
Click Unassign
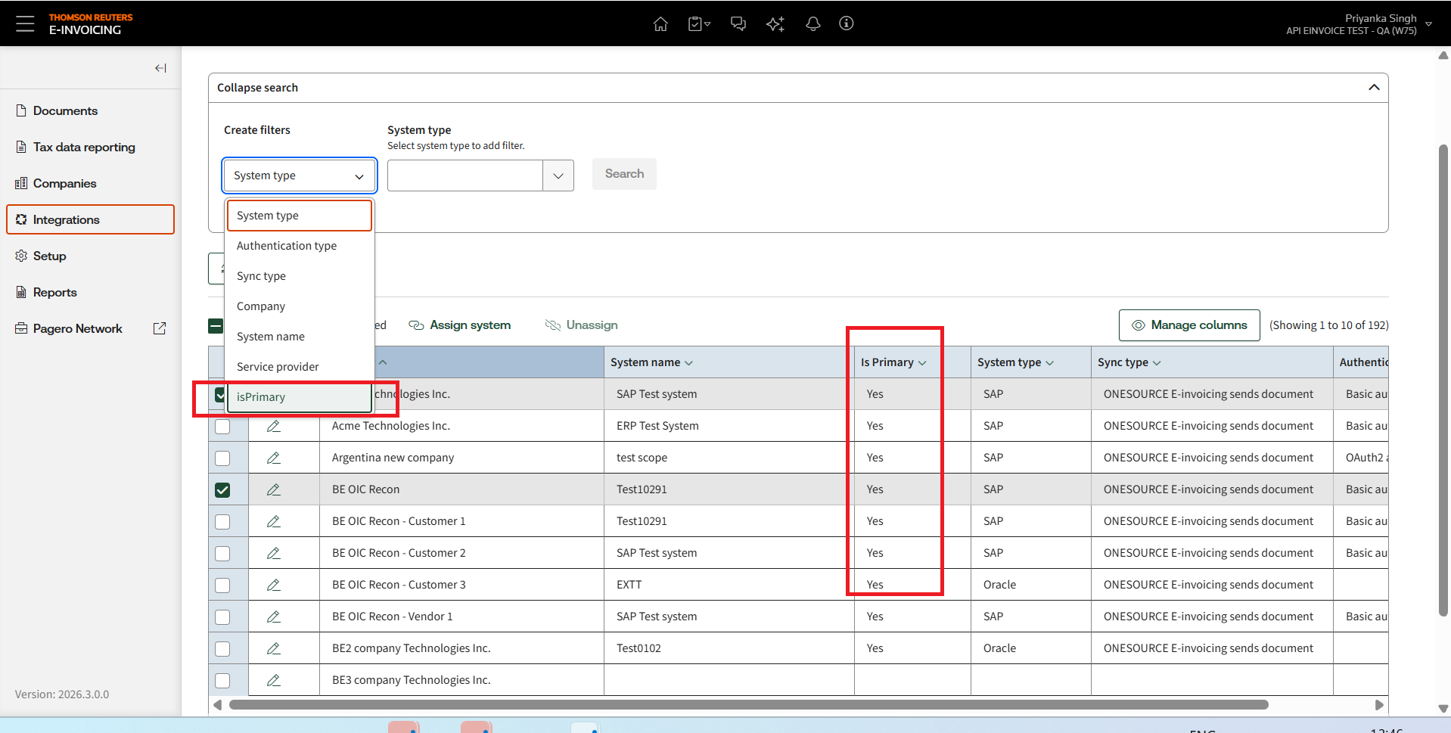click(x=581, y=325)
